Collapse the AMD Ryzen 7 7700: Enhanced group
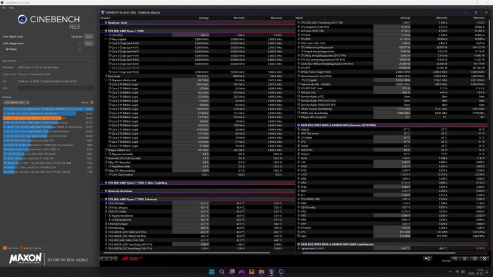Screen dimensions: 493x277 pyautogui.click(x=102, y=199)
